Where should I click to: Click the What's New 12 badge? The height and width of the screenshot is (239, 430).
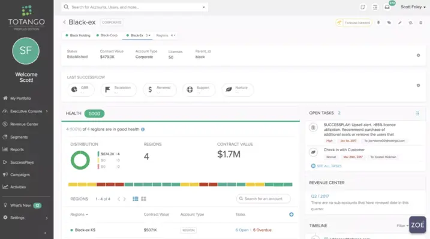pos(37,206)
